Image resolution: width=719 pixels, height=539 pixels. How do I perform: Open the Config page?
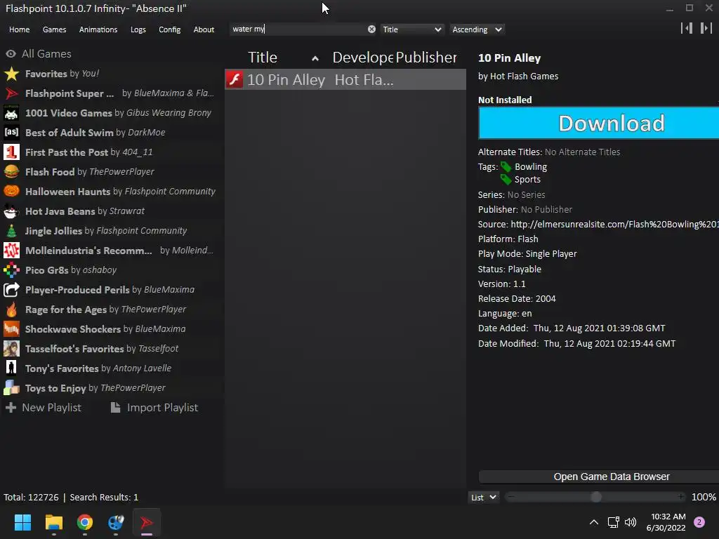point(170,29)
